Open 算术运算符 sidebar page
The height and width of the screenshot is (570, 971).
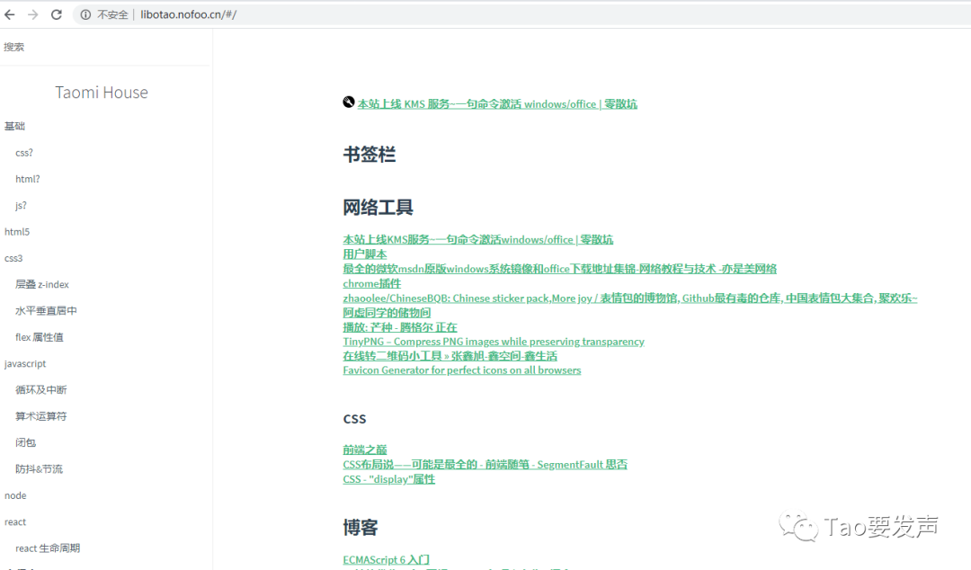point(40,416)
